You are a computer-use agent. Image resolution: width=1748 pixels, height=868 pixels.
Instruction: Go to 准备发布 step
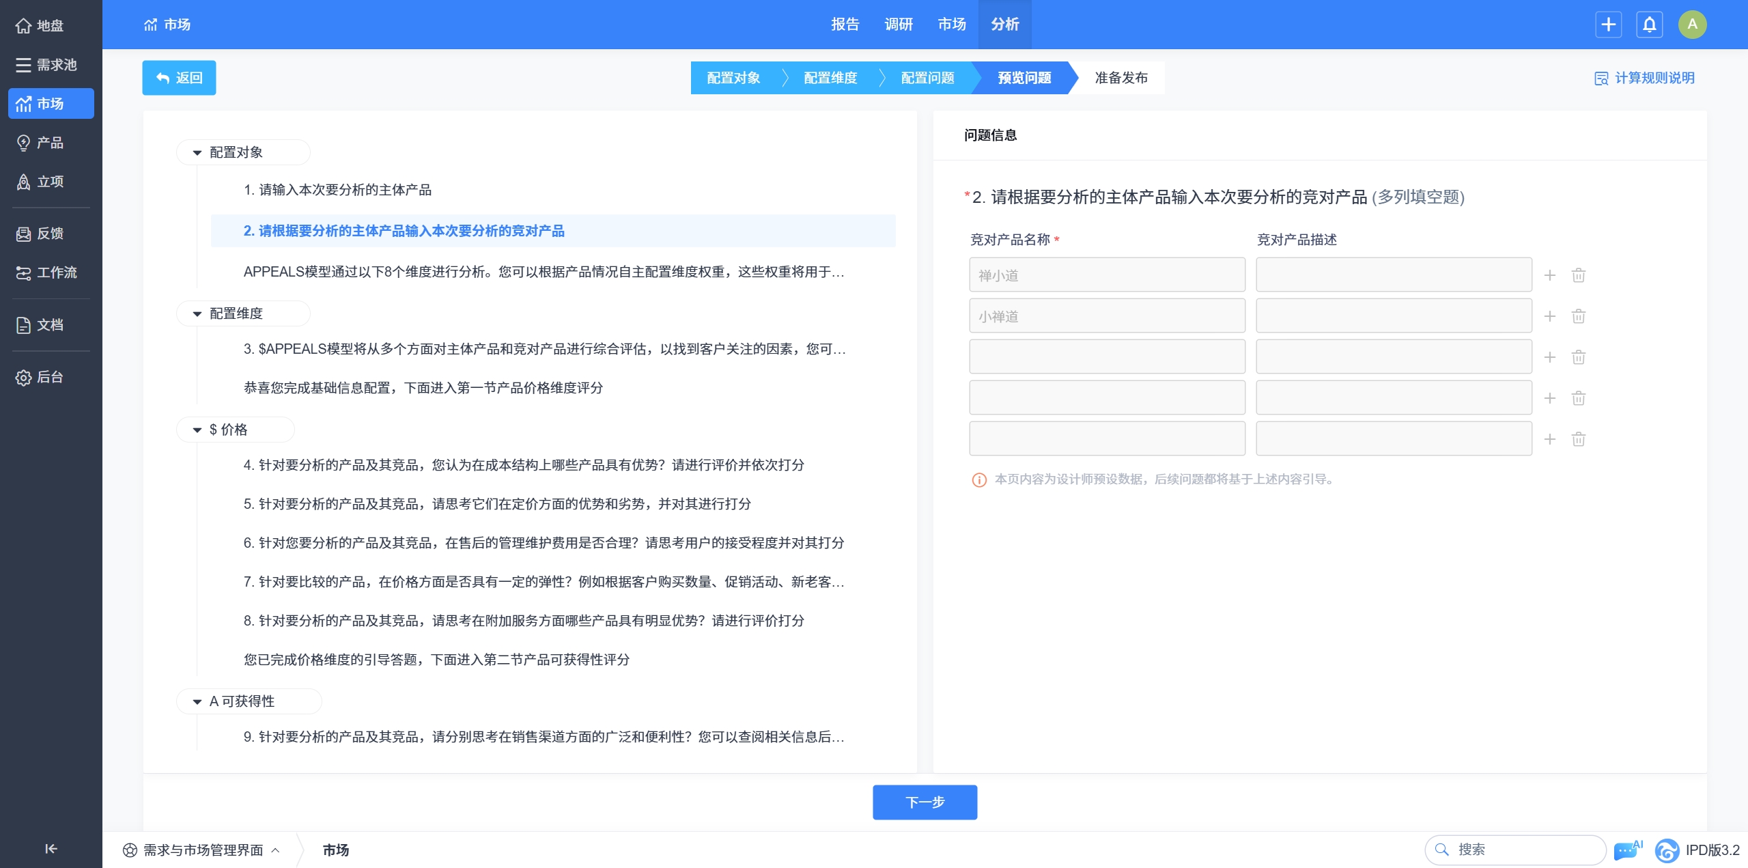pos(1120,78)
